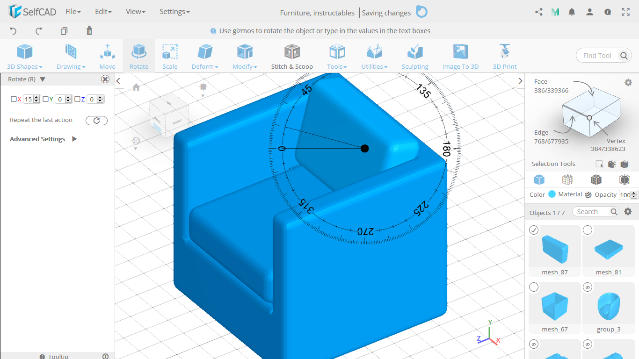Select the mesh_67 object checkbox
Screen dimensions: 639x359
[x=534, y=287]
